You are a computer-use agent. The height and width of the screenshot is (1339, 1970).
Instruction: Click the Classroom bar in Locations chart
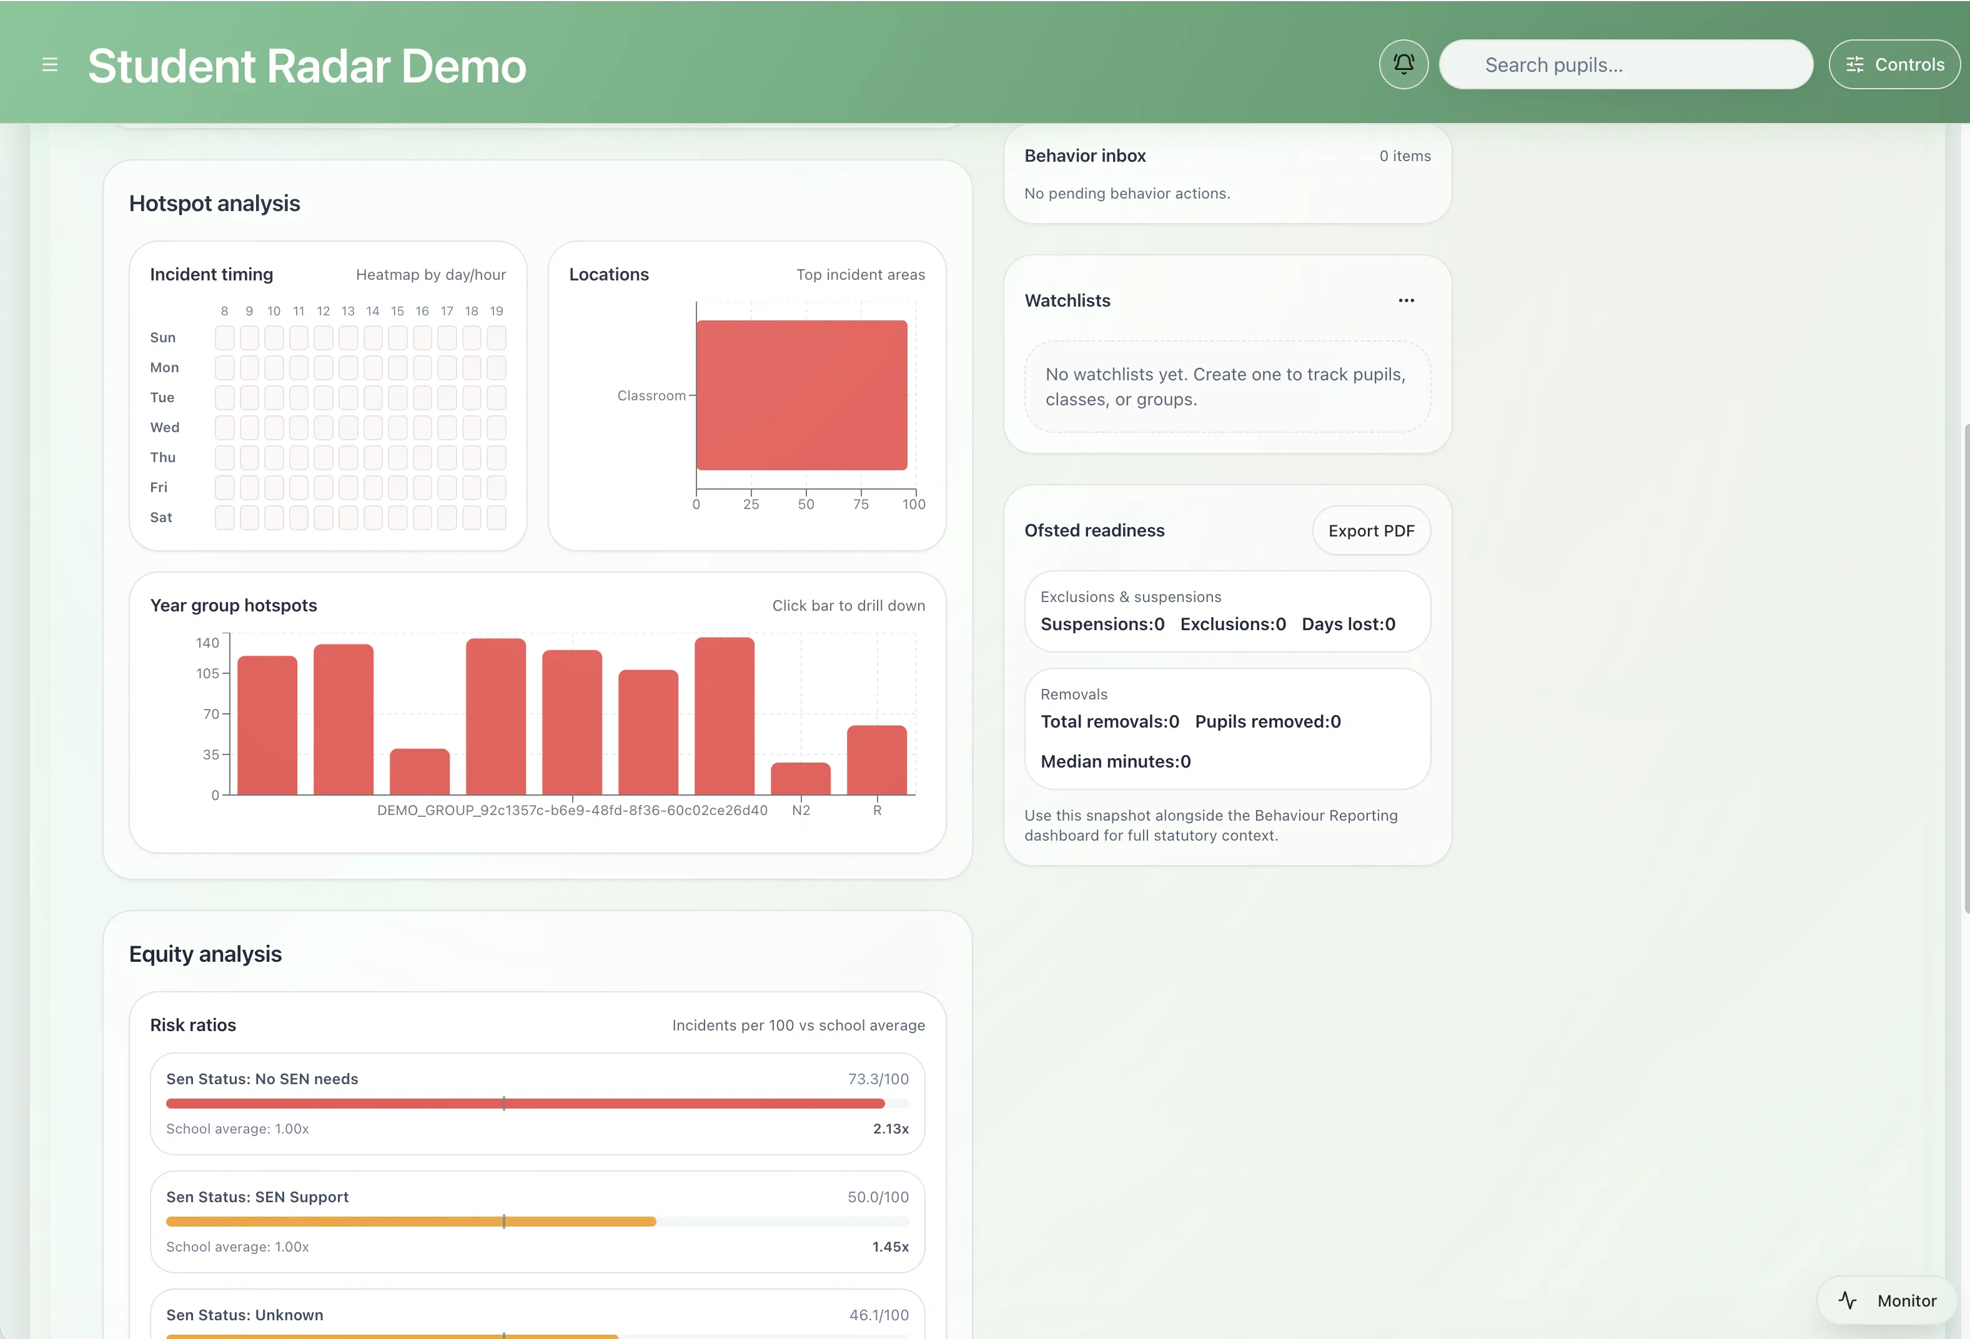tap(801, 395)
